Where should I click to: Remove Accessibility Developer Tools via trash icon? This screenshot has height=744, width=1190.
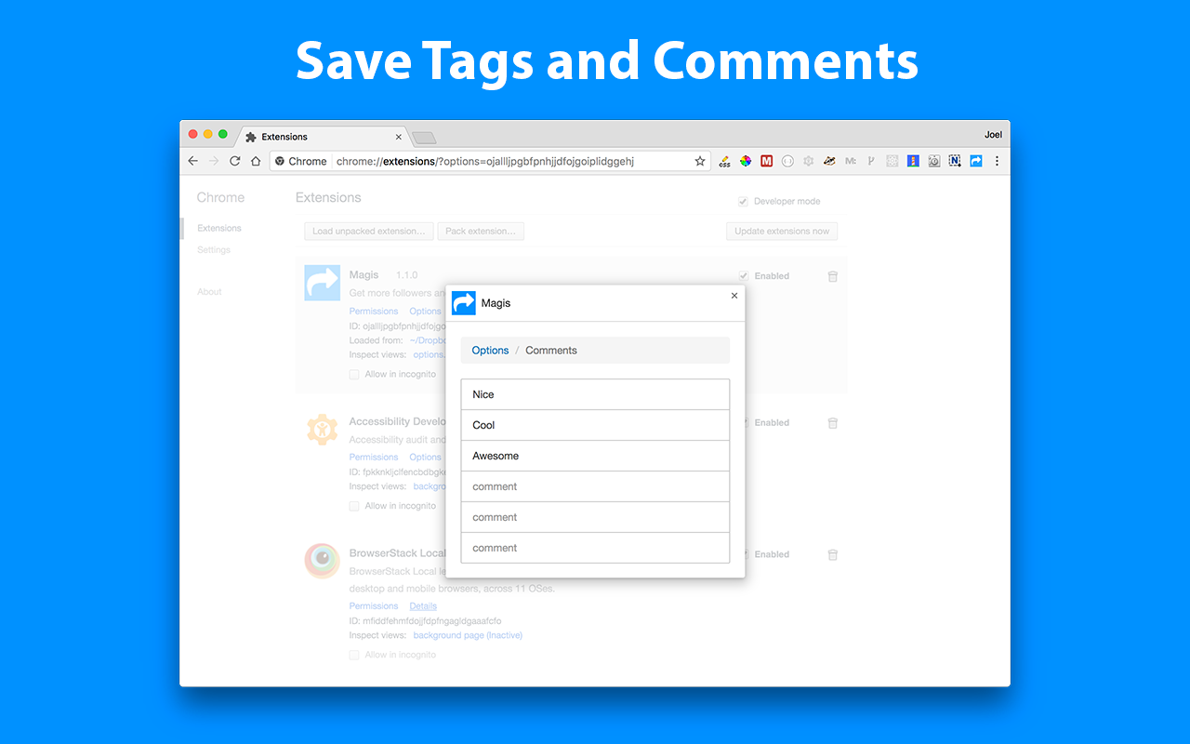[x=833, y=423]
